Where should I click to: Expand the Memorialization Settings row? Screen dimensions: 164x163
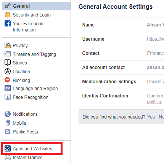(x=121, y=82)
